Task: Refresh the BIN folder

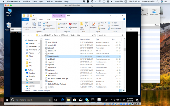Action: click(95, 35)
